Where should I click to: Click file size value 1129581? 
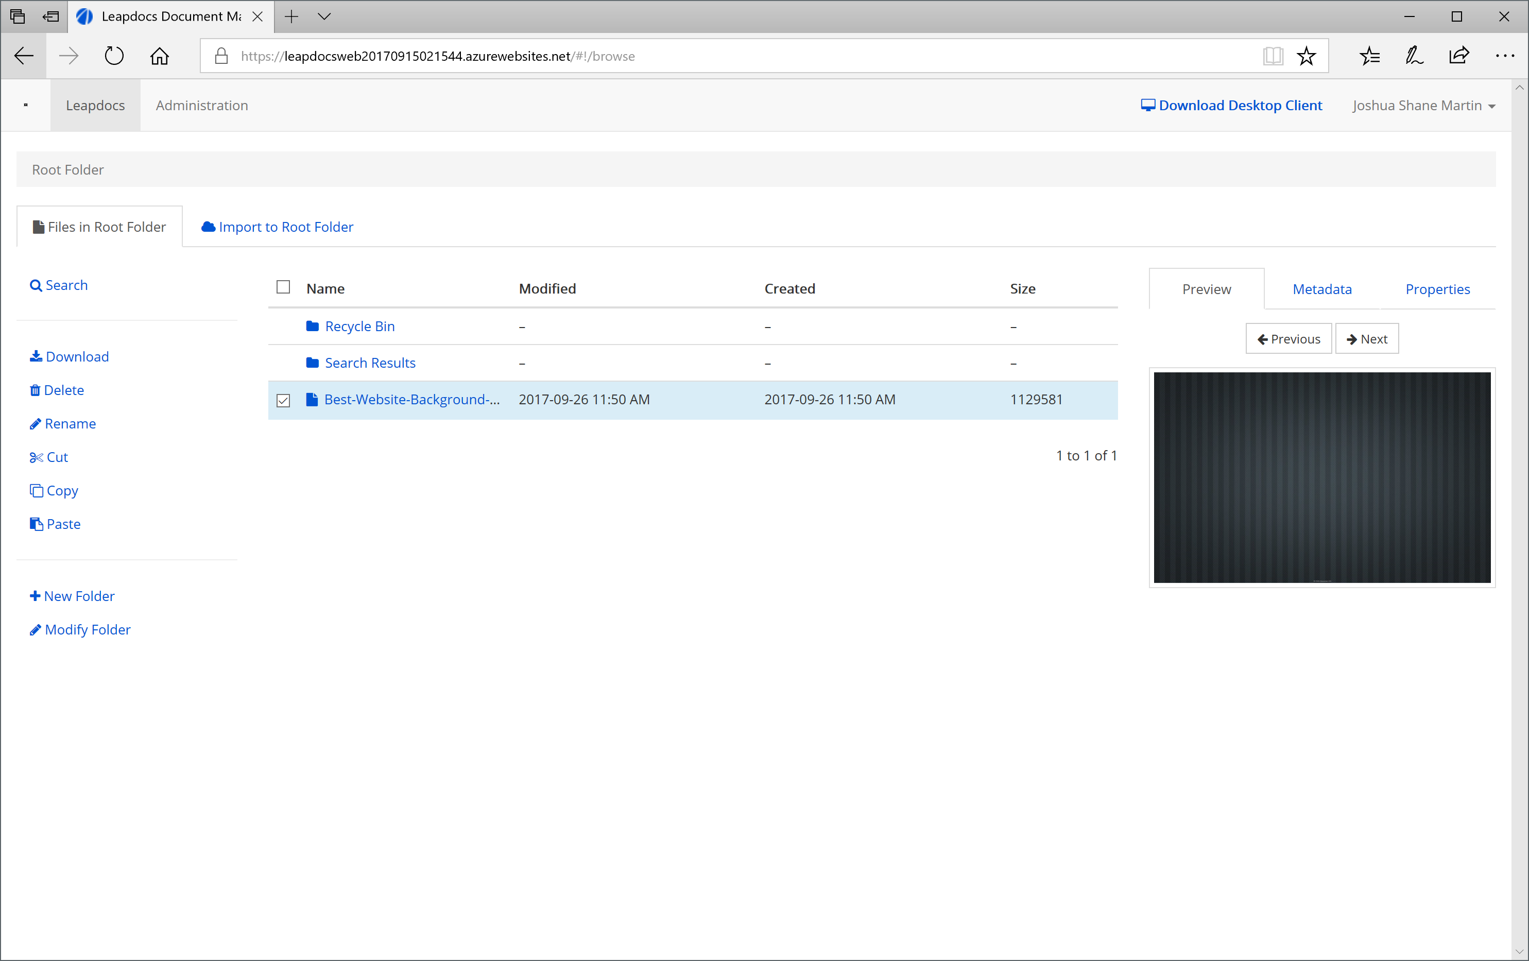[x=1036, y=400]
